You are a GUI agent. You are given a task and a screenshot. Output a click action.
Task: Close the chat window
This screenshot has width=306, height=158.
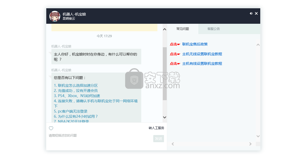256,13
